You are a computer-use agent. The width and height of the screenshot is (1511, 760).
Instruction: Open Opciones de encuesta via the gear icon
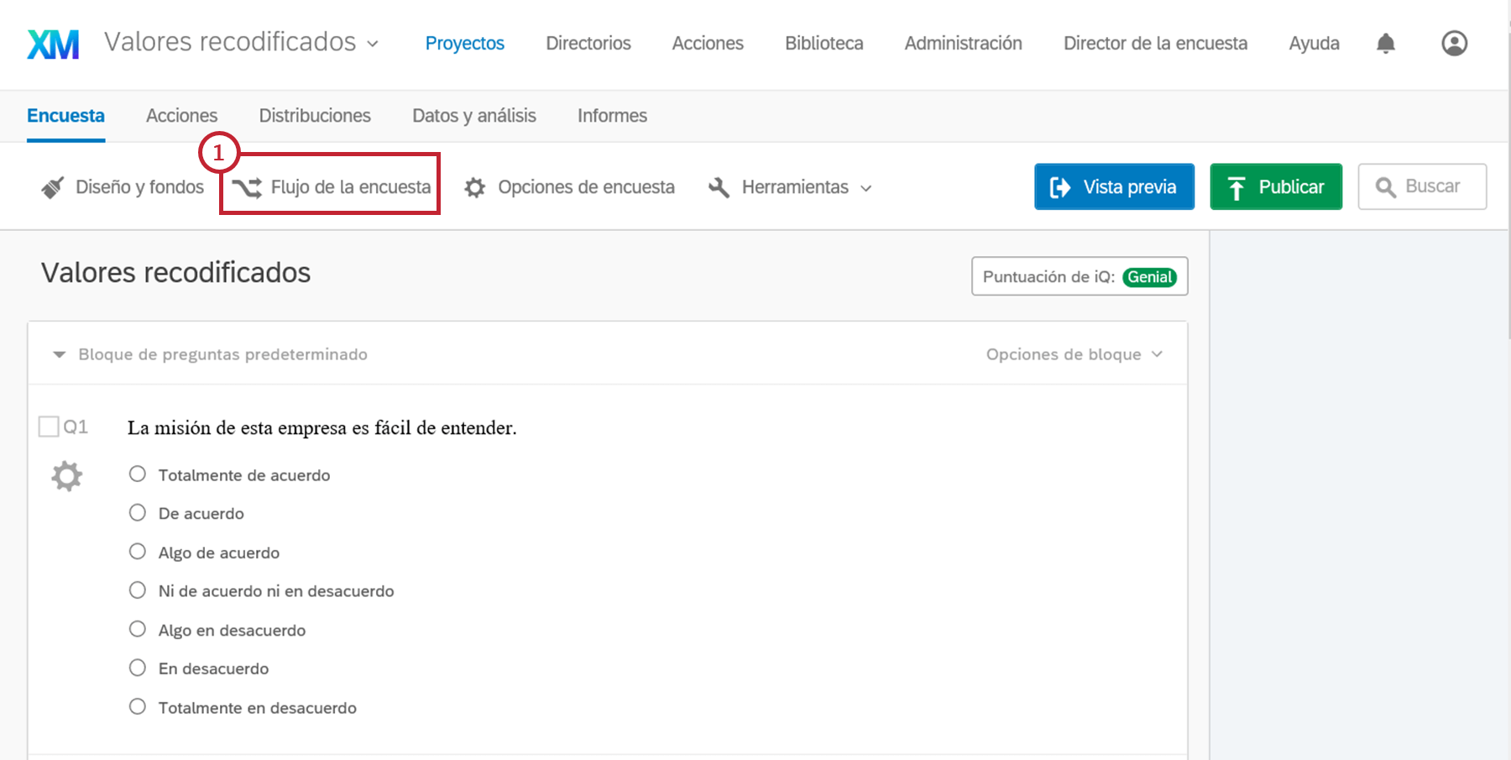click(475, 186)
